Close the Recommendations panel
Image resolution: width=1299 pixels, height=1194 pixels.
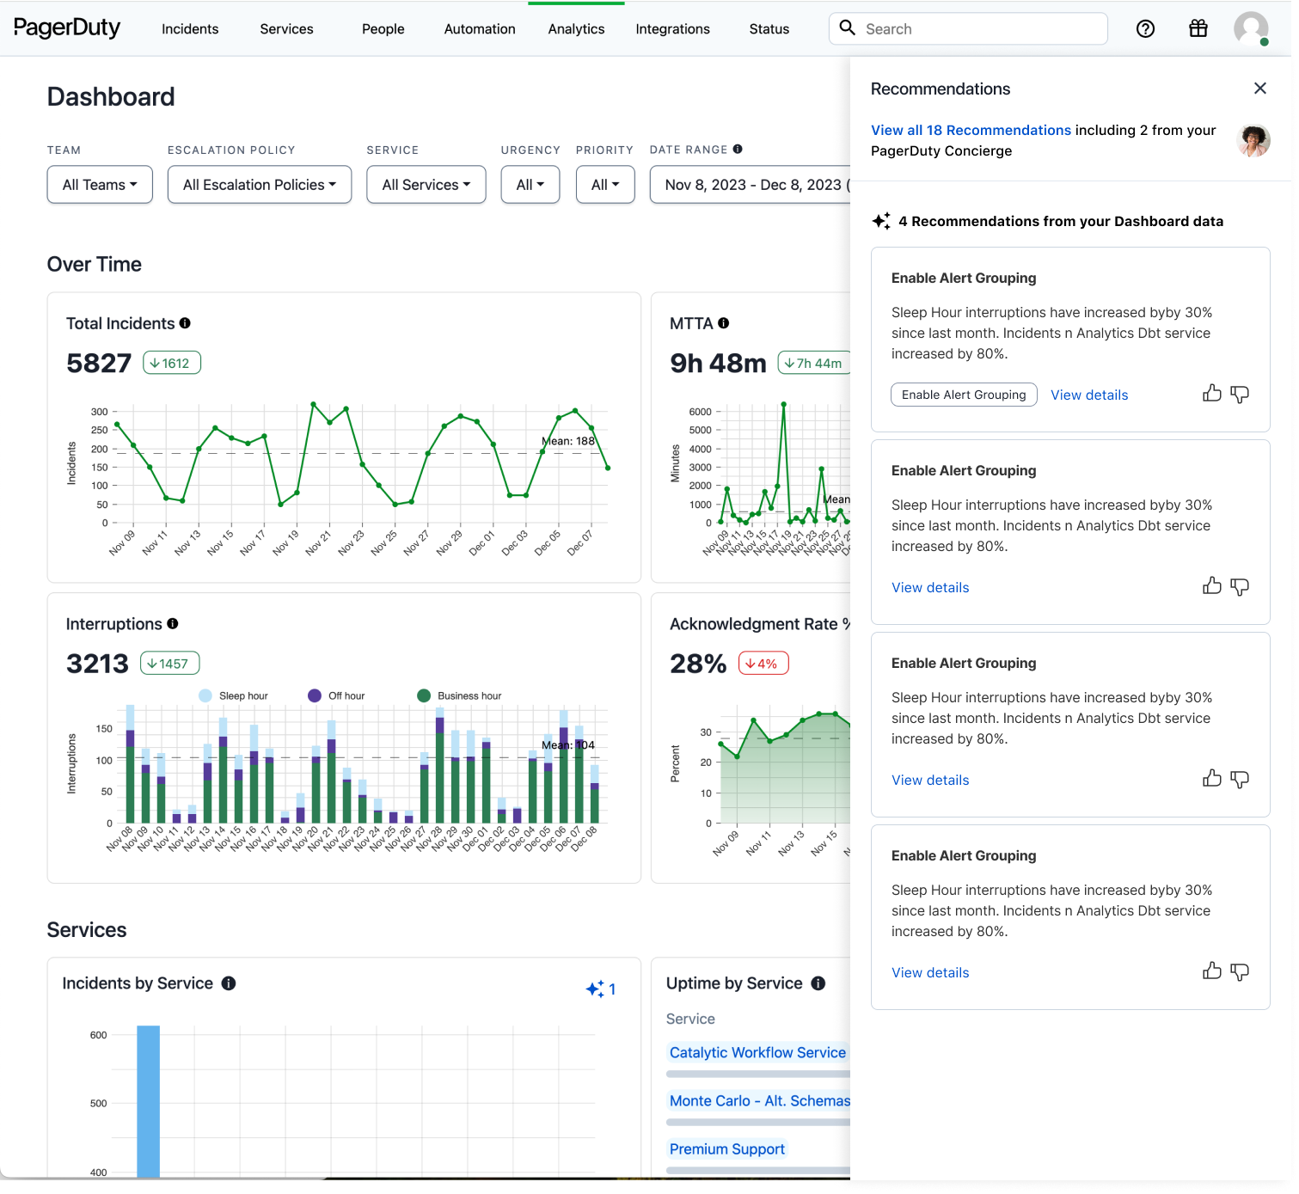pyautogui.click(x=1259, y=89)
